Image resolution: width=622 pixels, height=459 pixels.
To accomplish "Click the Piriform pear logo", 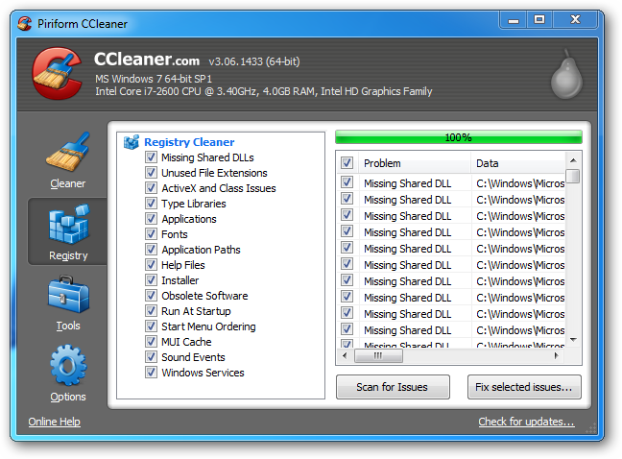I will 566,74.
